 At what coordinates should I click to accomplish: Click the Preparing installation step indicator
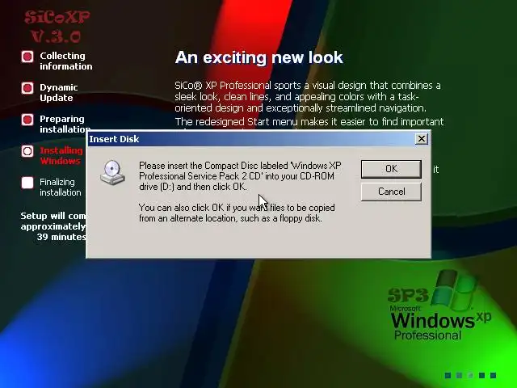[27, 120]
